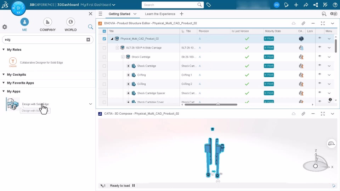Switch to the Learn the Experience tab
340x191 pixels.
[x=160, y=14]
